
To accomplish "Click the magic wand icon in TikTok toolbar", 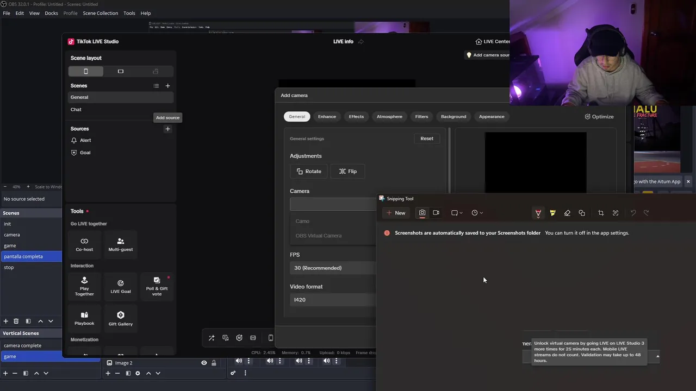I will [x=212, y=338].
